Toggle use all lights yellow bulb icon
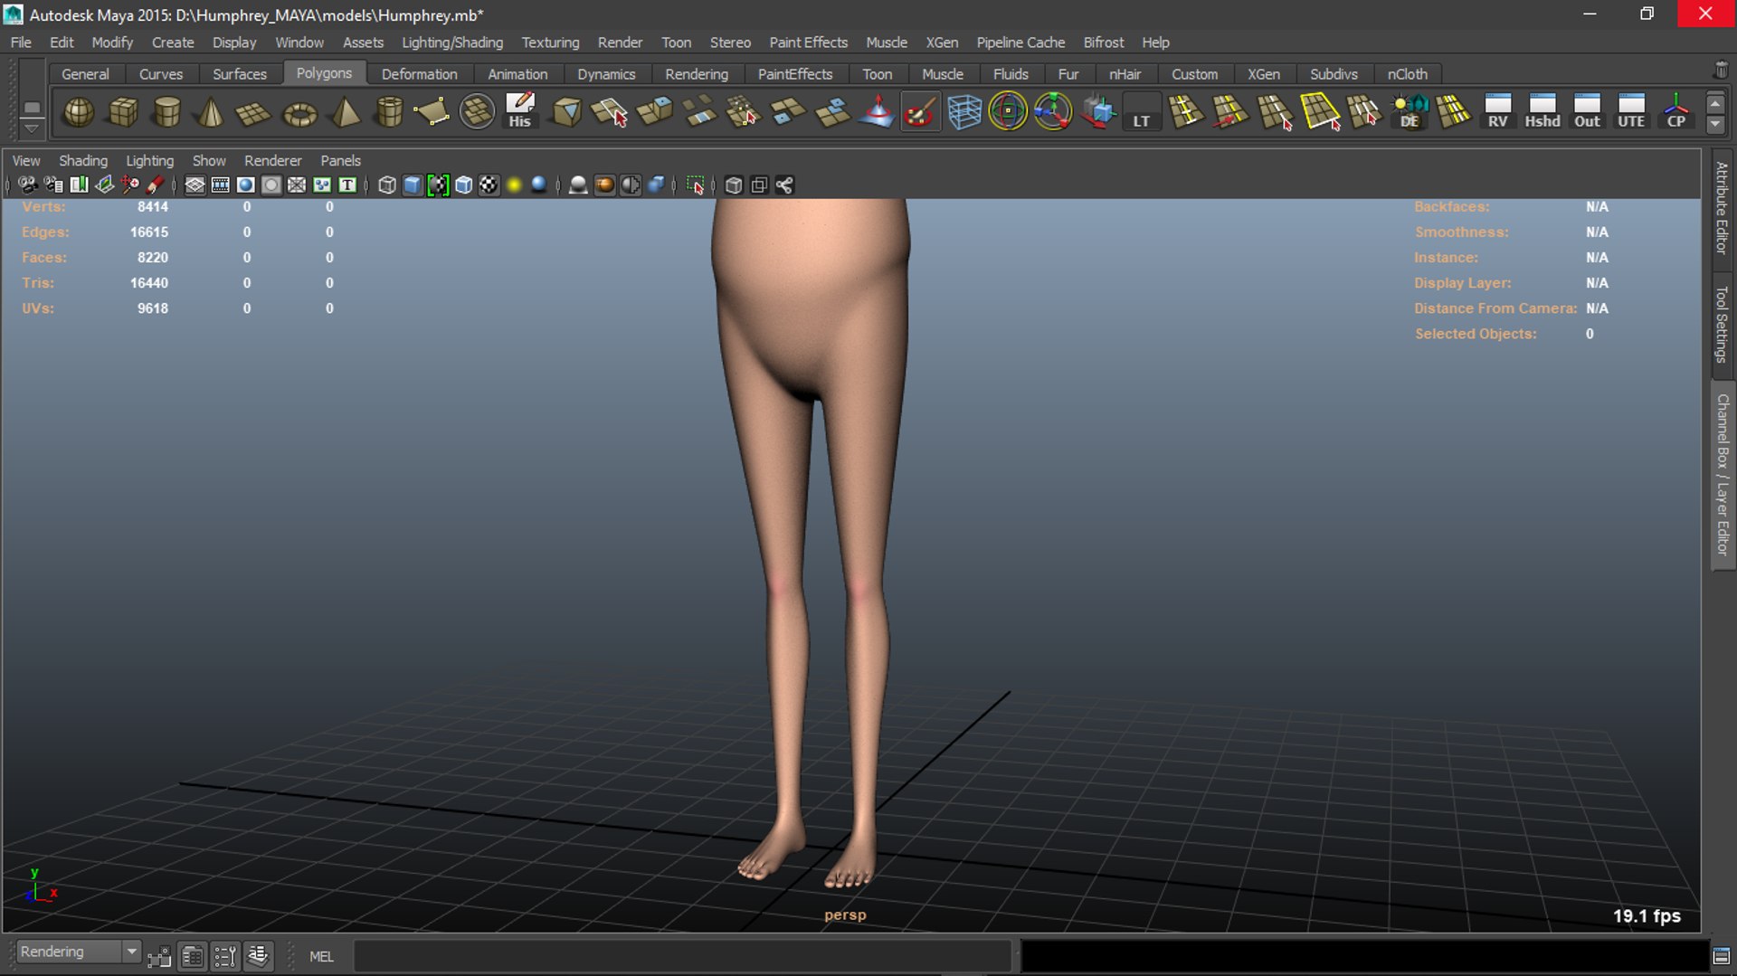The height and width of the screenshot is (976, 1737). tap(514, 185)
